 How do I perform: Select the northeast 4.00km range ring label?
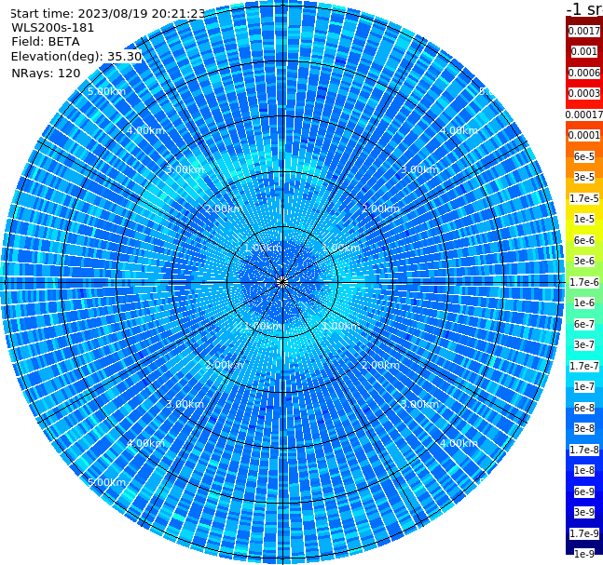point(459,130)
